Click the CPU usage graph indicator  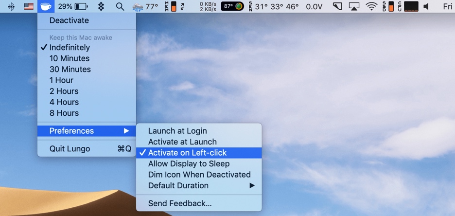408,6
